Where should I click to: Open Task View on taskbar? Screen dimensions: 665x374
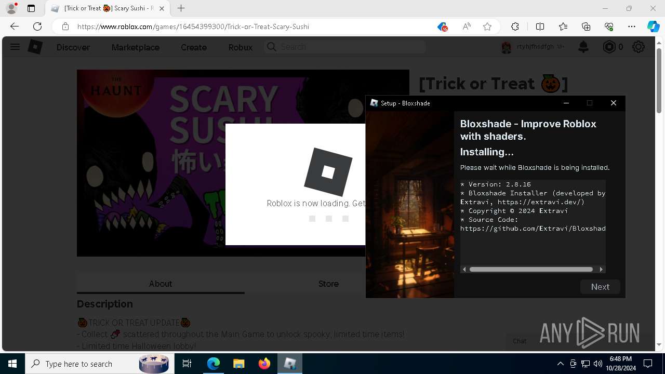[187, 364]
